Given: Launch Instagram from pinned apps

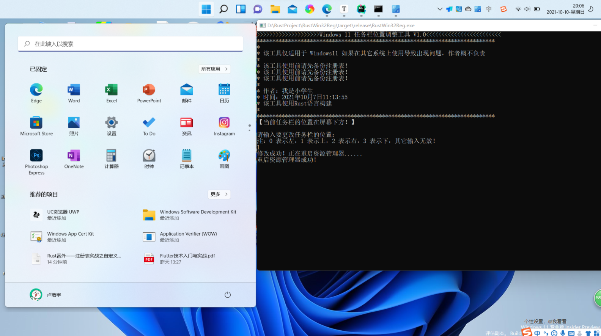Looking at the screenshot, I should [x=224, y=126].
